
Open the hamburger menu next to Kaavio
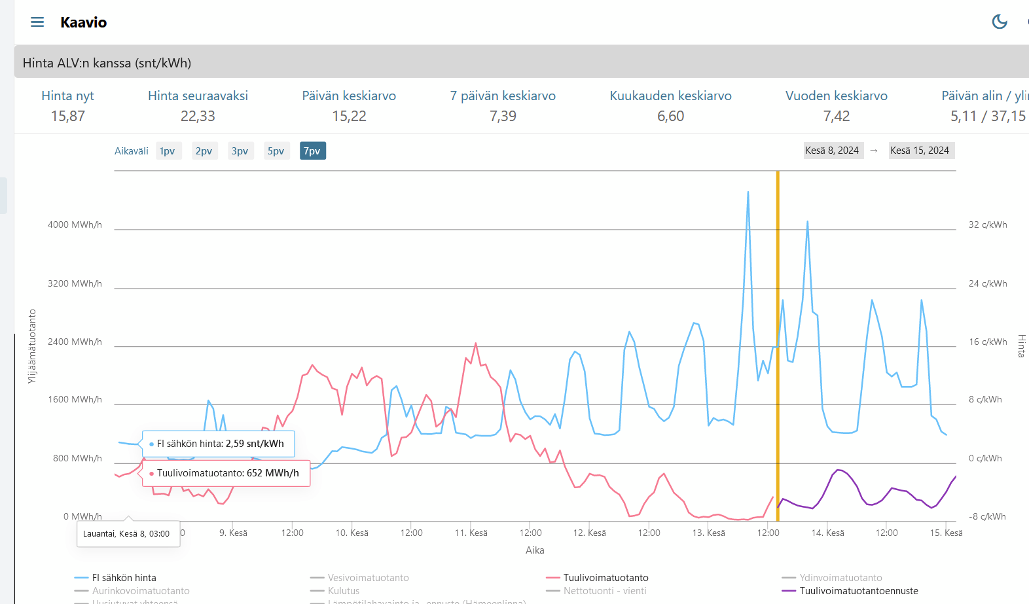click(x=37, y=22)
